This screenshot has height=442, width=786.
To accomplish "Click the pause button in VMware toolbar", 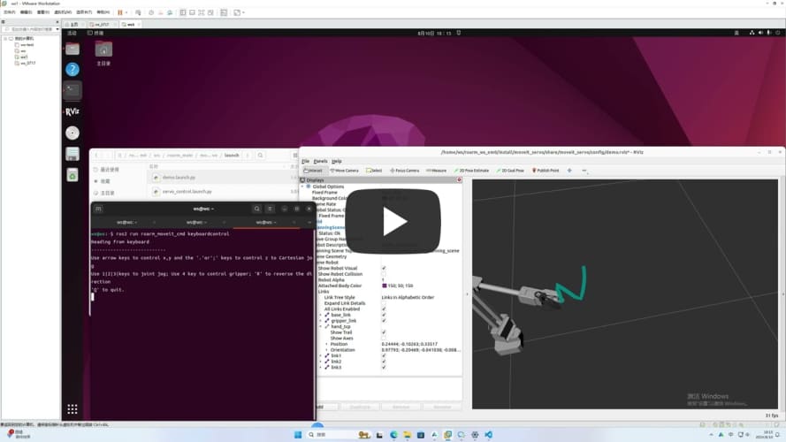I will pos(120,12).
